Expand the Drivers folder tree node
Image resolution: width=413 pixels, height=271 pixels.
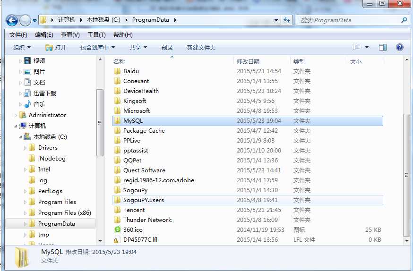26,148
